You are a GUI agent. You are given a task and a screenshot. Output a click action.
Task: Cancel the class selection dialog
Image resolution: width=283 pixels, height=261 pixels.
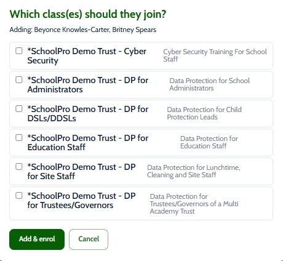coord(89,239)
